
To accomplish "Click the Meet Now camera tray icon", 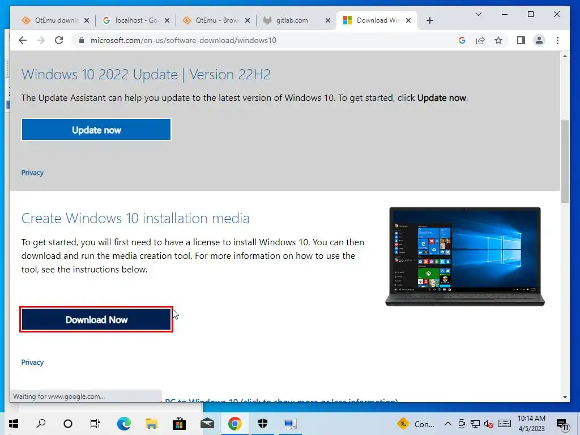I will coord(462,424).
